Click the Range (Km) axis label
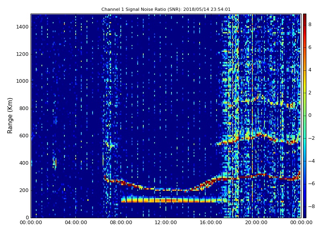This screenshot has width=322, height=241. click(x=10, y=116)
